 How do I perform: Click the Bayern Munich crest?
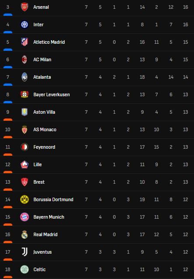(x=25, y=217)
